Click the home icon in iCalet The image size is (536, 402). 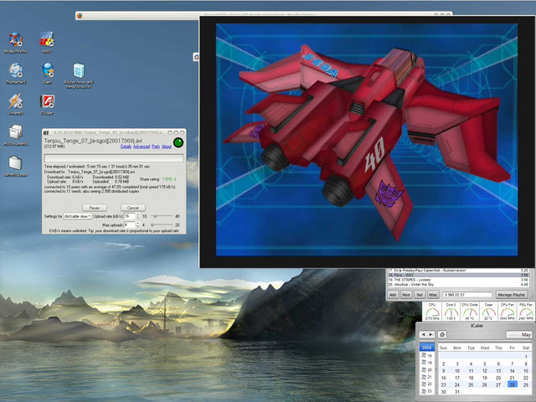[442, 335]
